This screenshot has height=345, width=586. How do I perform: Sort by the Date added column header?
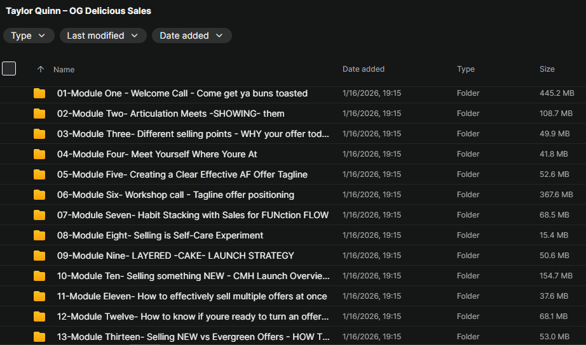pos(363,69)
